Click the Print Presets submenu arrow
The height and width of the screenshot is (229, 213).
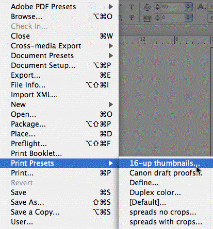pyautogui.click(x=111, y=163)
